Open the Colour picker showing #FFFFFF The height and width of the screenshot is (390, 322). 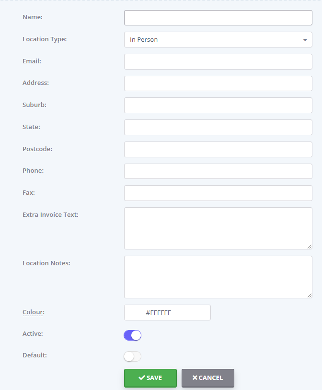[x=167, y=313]
